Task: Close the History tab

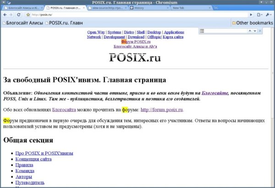Action: (x=168, y=8)
